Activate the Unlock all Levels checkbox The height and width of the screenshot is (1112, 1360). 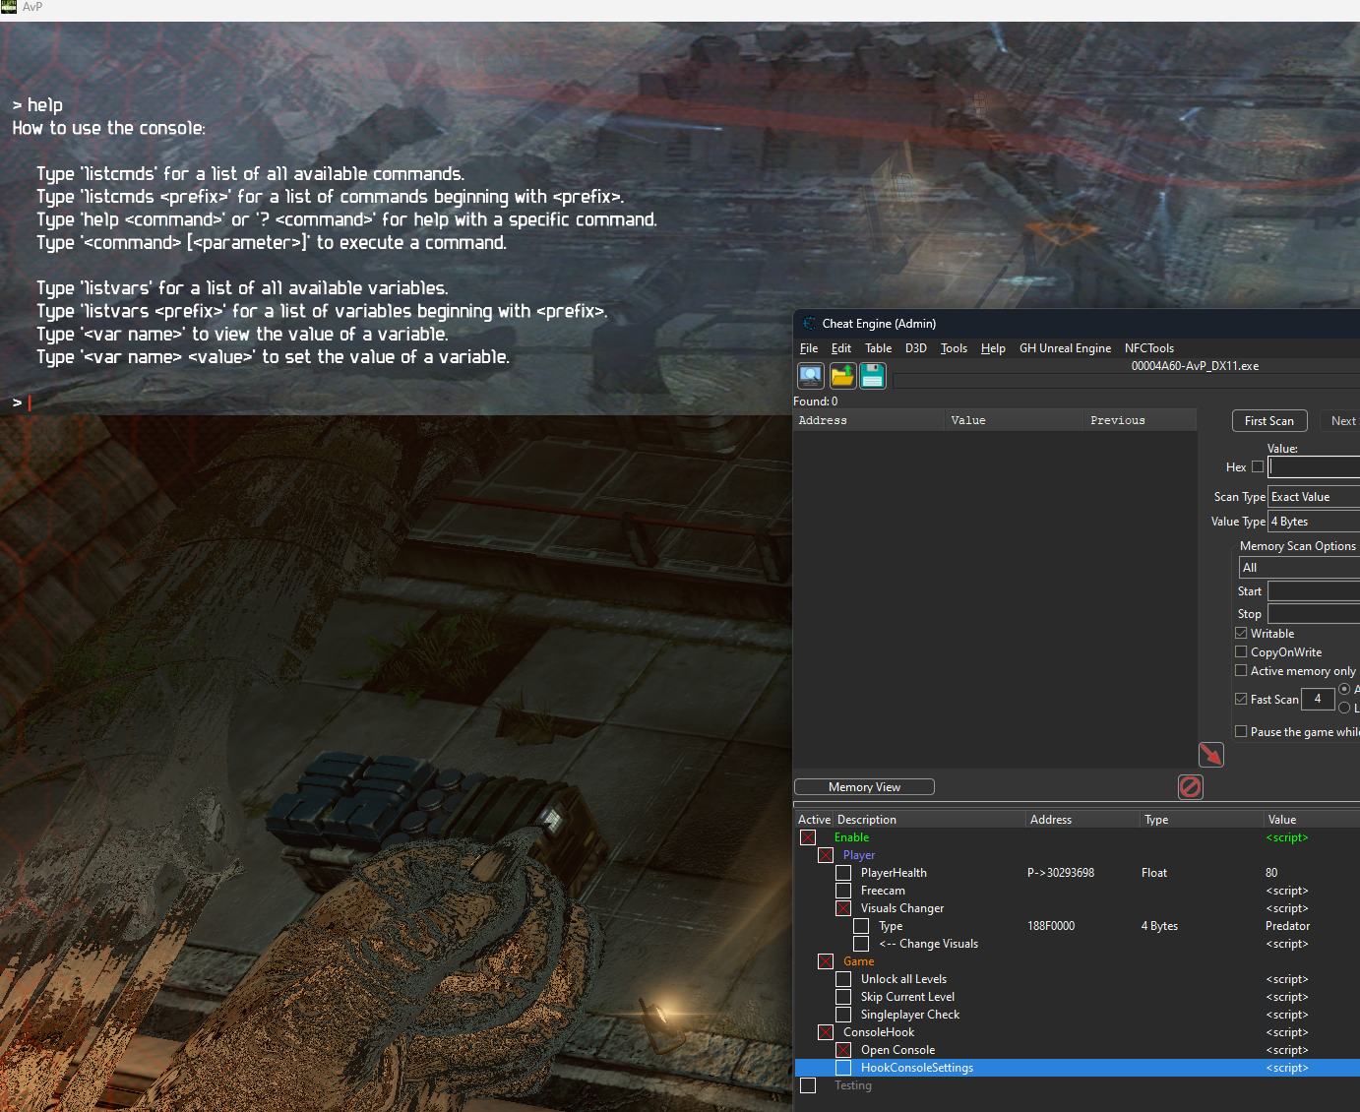pos(843,979)
